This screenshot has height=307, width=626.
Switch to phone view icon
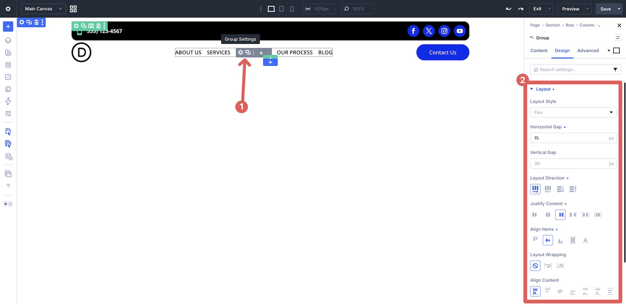pos(292,9)
